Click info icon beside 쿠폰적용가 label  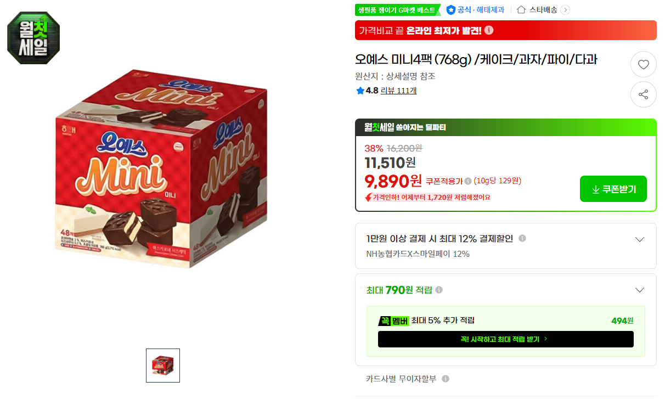[x=468, y=181]
